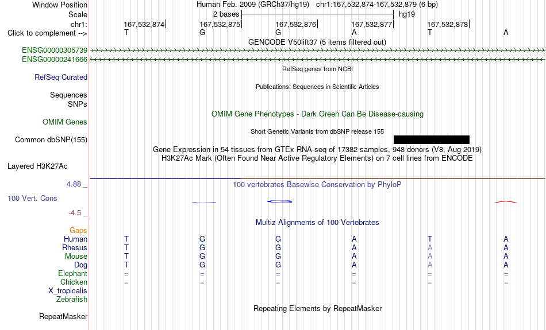Viewport: 546px width, 330px height.
Task: Click the ENSG00000305739 gene label
Action: point(55,50)
